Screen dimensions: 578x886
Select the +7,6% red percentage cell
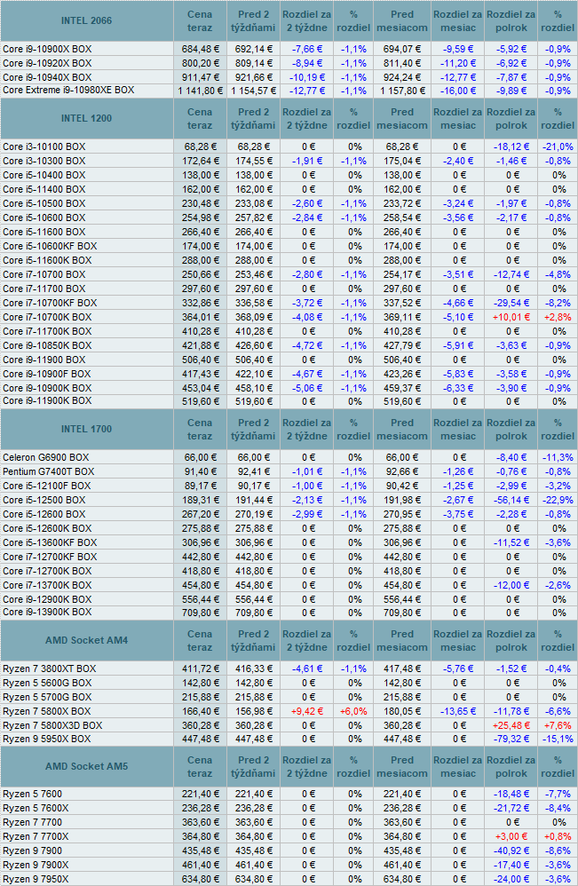pyautogui.click(x=558, y=725)
